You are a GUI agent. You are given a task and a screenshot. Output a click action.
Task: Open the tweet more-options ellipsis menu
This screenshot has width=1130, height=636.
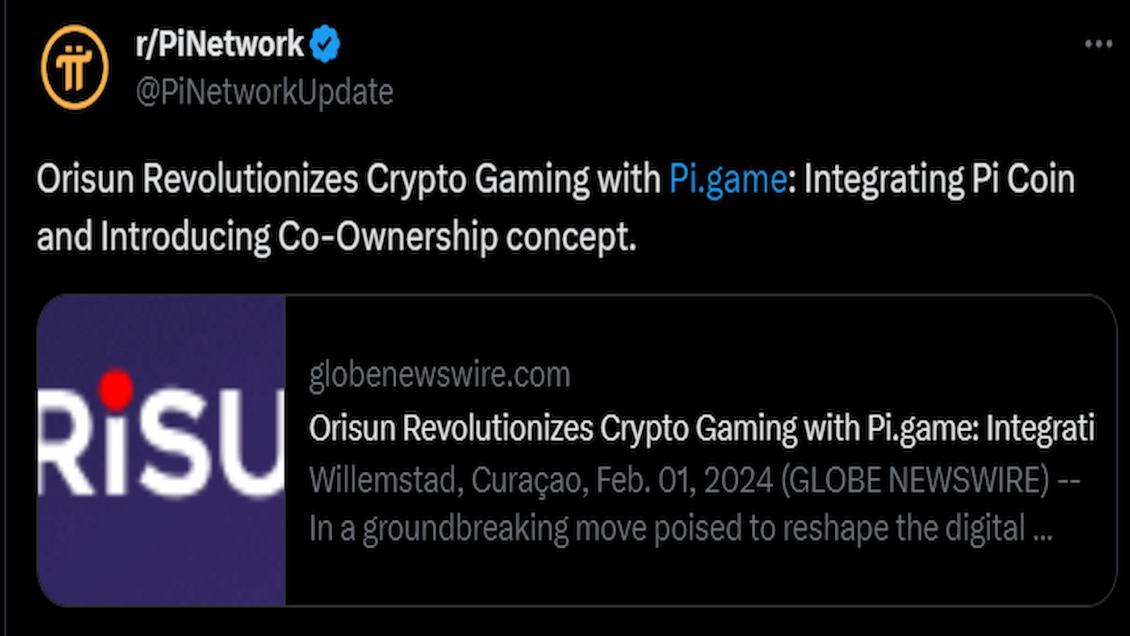(1098, 44)
